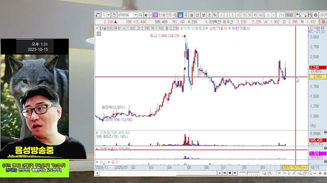Click the speaker sound icon in chart toolbar
Viewport: 327px width, 183px height.
pyautogui.click(x=146, y=15)
